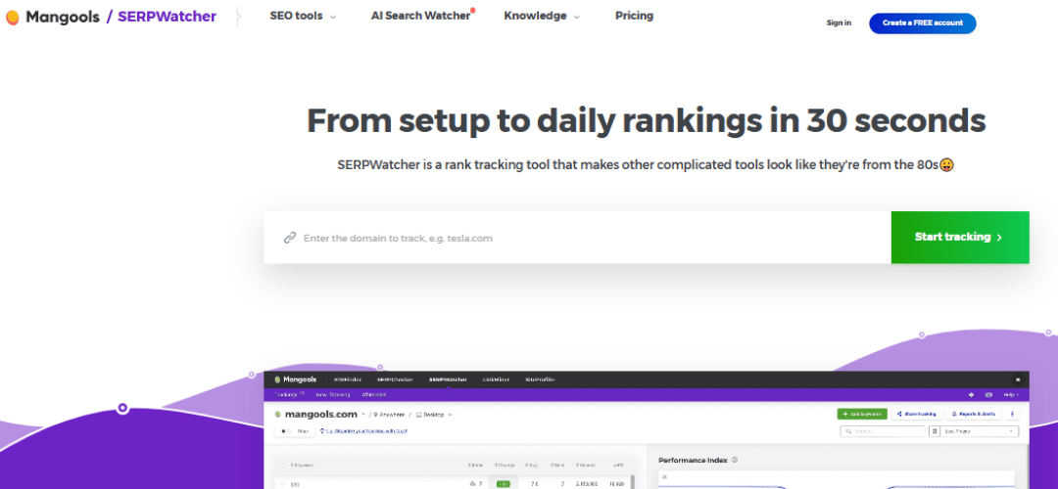
Task: Click the calendar icon beside the date range
Action: tap(935, 431)
